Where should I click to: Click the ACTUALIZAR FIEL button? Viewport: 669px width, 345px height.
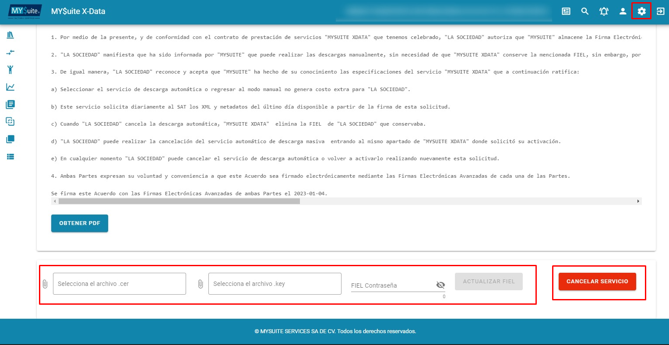pyautogui.click(x=489, y=282)
